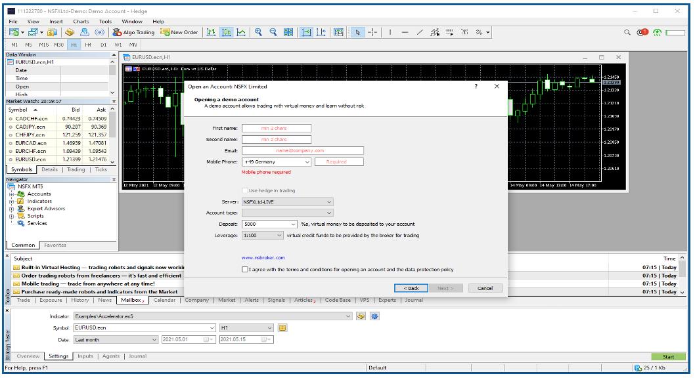Viewport: 695px width, 378px height.
Task: Click the blue gear icon beside Indicator
Action: click(375, 316)
